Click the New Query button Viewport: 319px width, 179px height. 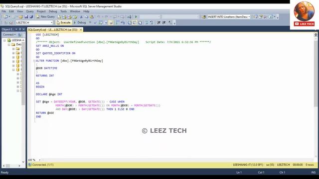tap(45, 16)
